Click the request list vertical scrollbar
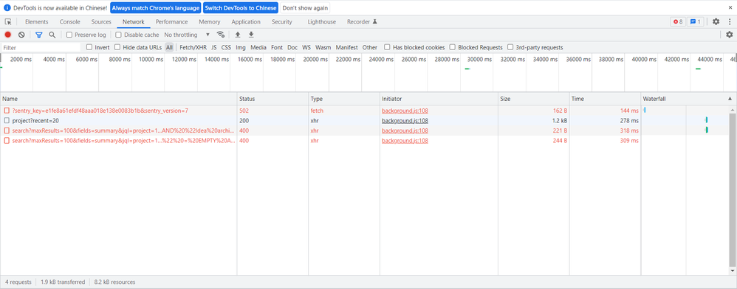Image resolution: width=737 pixels, height=289 pixels. [x=733, y=190]
